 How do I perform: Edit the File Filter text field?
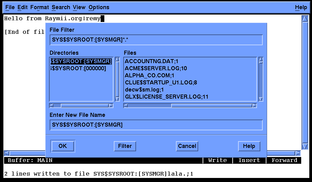pos(156,40)
